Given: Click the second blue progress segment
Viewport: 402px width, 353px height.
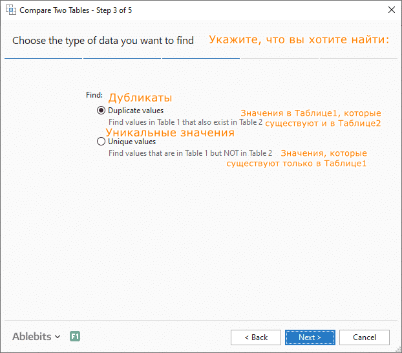Looking at the screenshot, I should 122,58.
